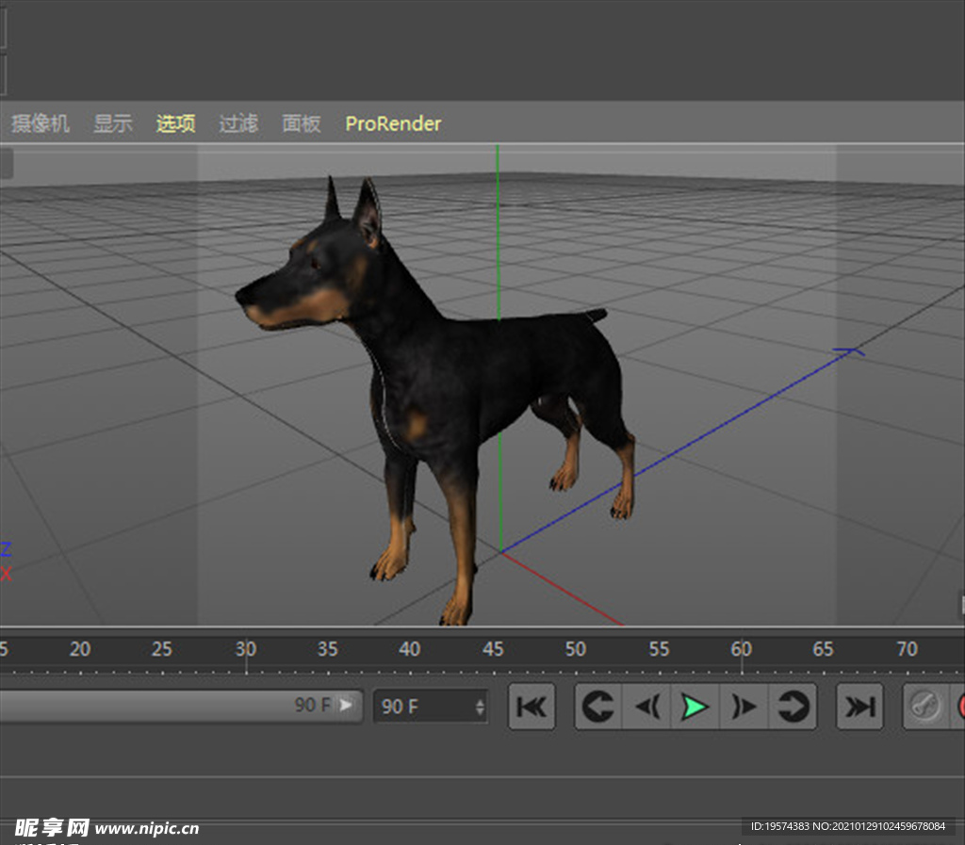Jump to the end of animation
965x845 pixels.
pyautogui.click(x=859, y=707)
